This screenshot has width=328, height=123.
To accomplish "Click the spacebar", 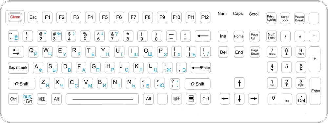I will [x=102, y=99].
